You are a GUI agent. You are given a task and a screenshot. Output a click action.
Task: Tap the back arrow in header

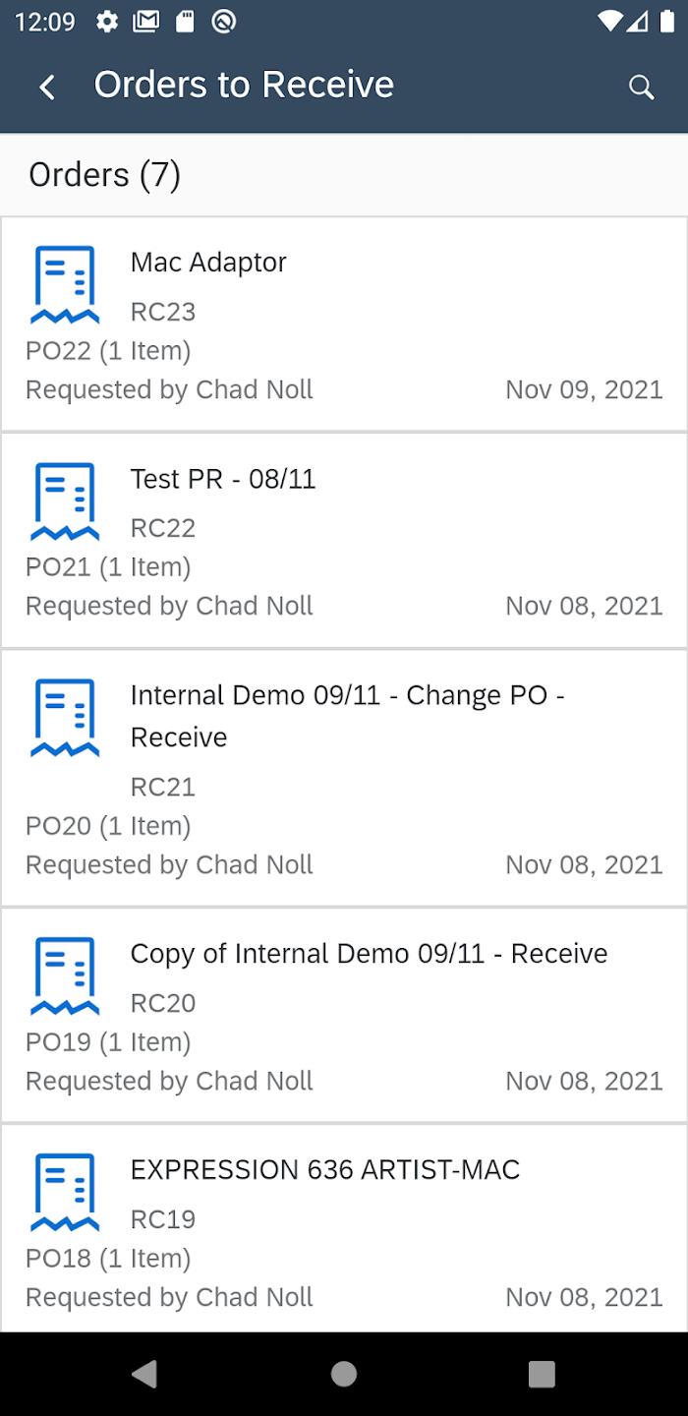(47, 87)
